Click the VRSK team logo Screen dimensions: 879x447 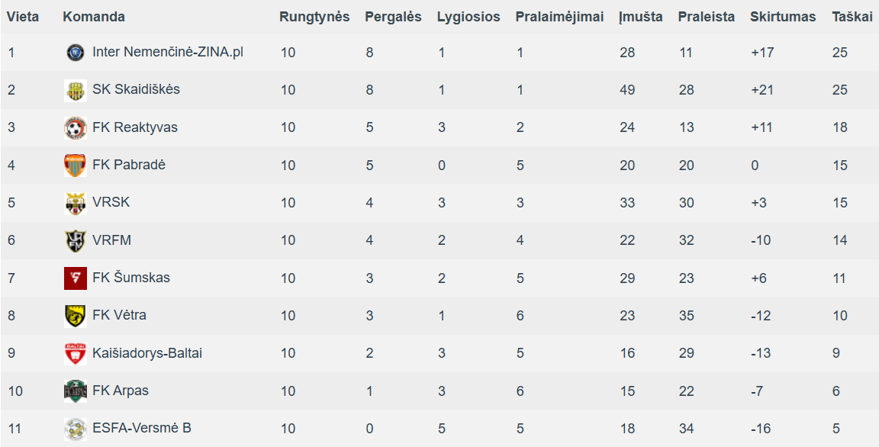tap(75, 203)
